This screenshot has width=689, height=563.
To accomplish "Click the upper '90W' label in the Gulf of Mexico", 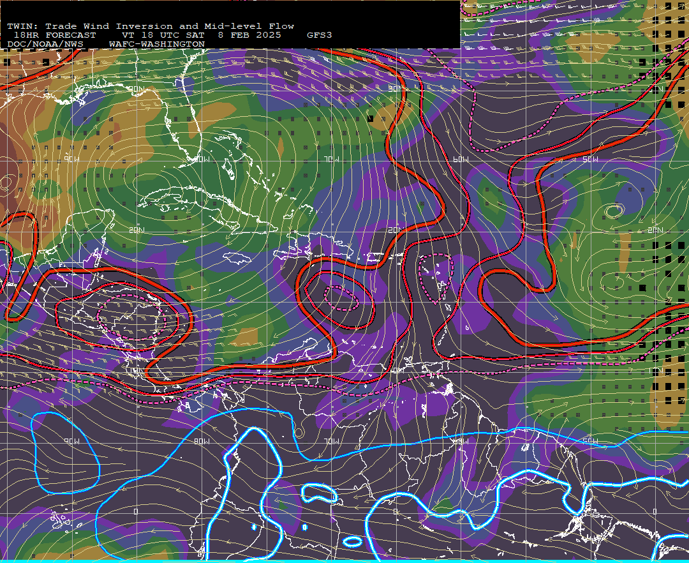I will (71, 159).
